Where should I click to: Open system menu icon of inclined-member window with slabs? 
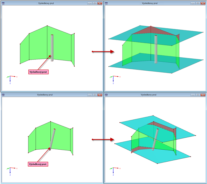pos(106,95)
